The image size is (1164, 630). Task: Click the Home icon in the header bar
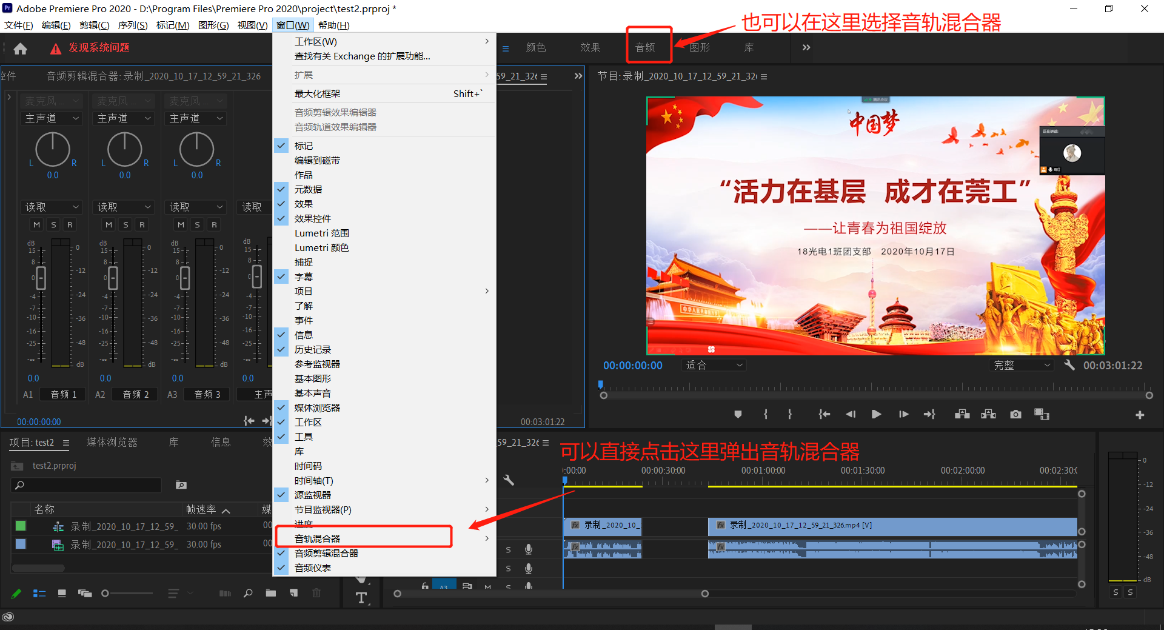(x=20, y=49)
